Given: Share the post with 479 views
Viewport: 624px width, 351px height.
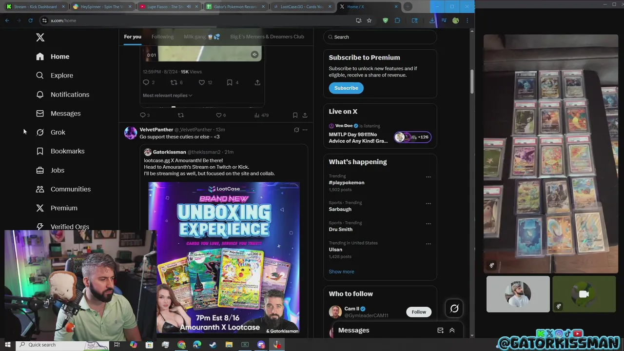Looking at the screenshot, I should pos(305,116).
